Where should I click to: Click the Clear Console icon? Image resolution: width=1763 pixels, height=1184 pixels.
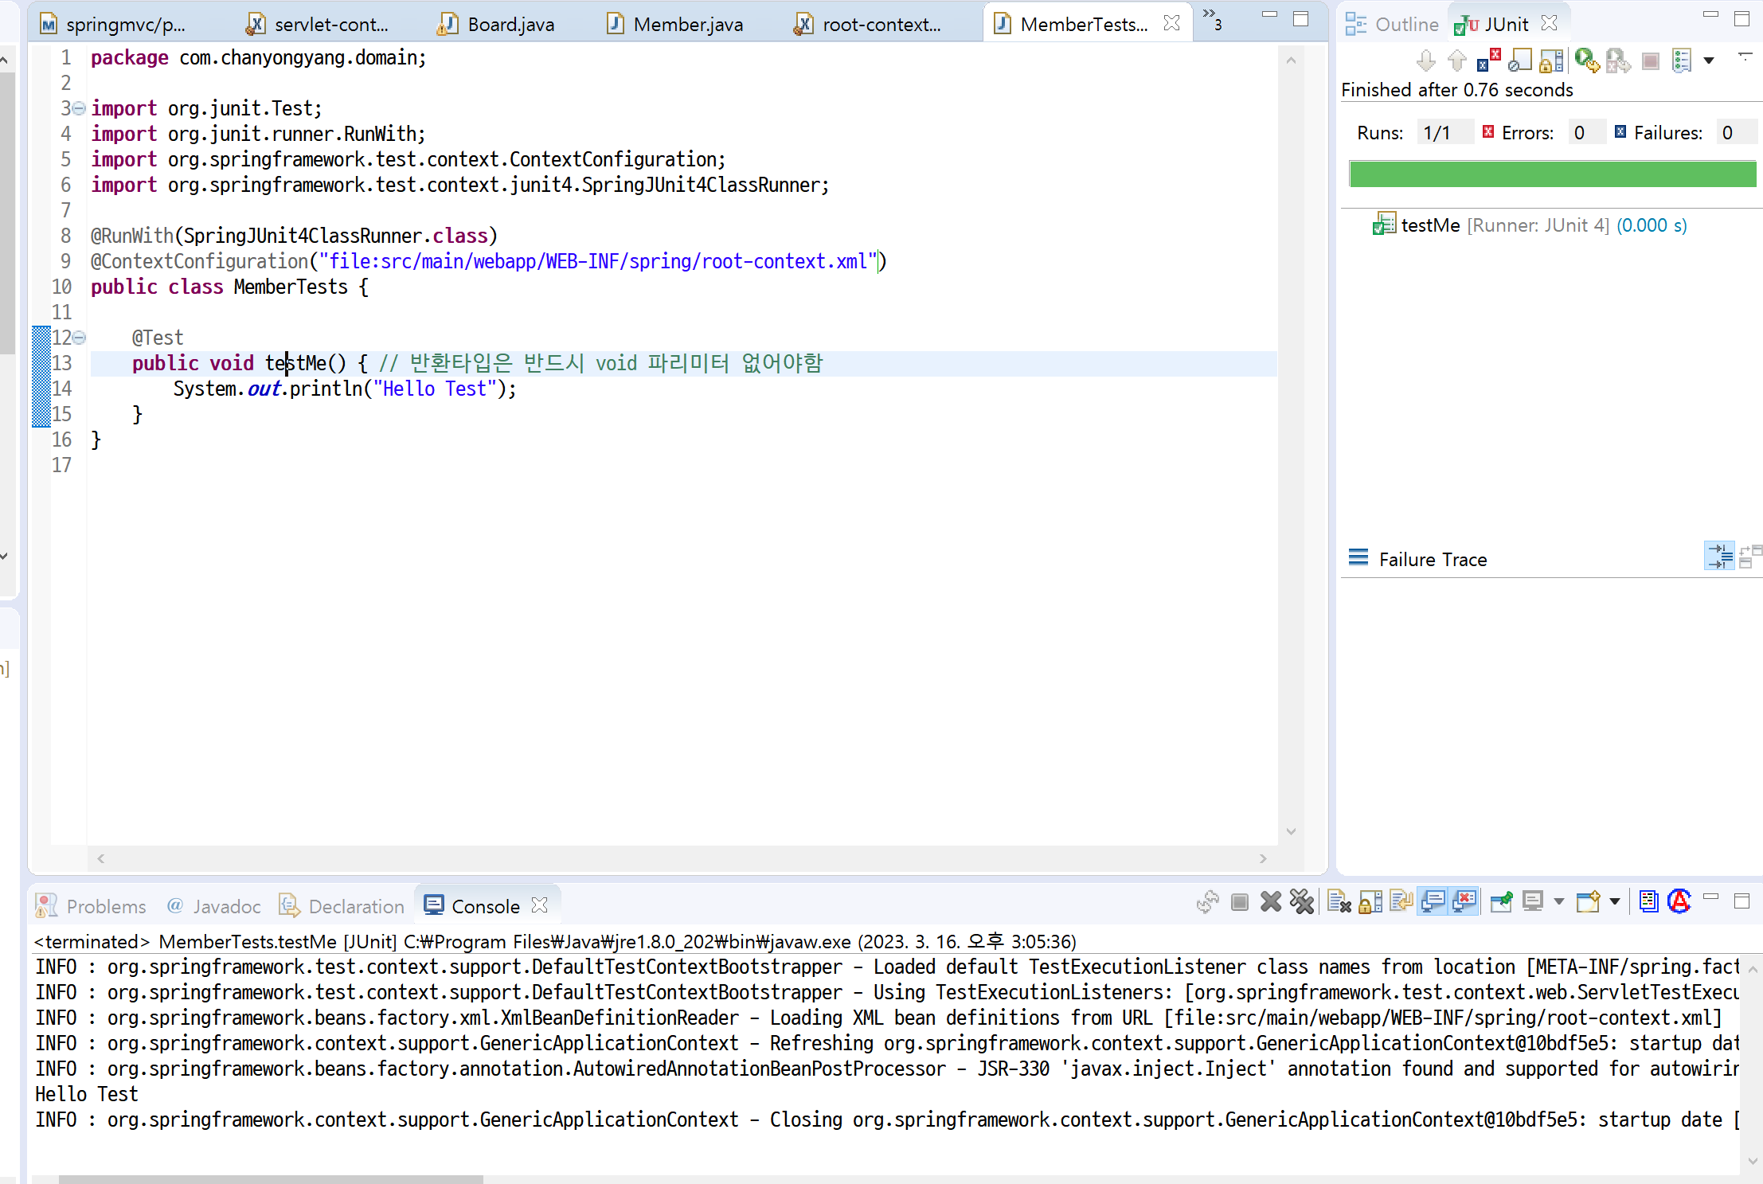click(1339, 902)
